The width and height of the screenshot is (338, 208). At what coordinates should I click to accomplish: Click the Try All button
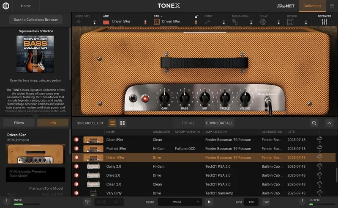click(x=188, y=123)
